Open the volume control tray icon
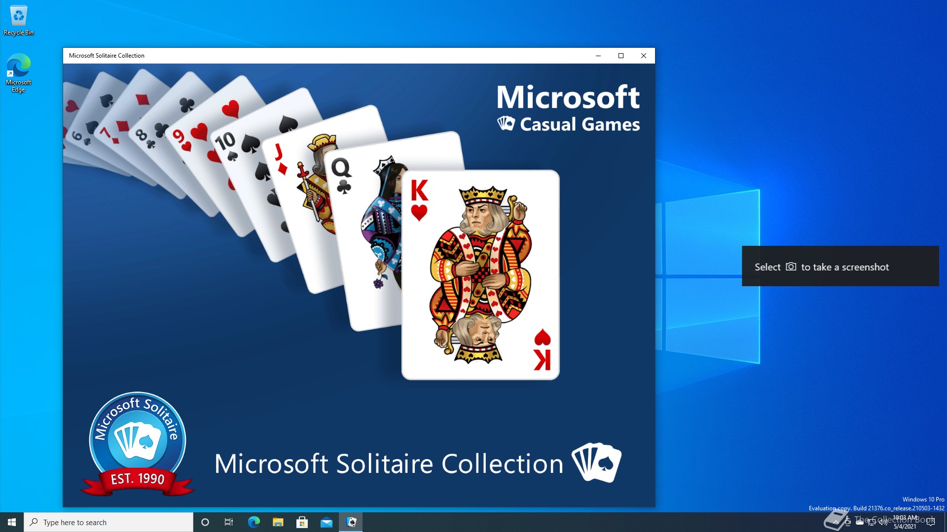This screenshot has height=532, width=947. 883,522
